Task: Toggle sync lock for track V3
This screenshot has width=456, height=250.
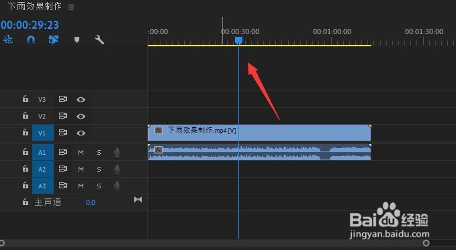Action: [x=63, y=99]
